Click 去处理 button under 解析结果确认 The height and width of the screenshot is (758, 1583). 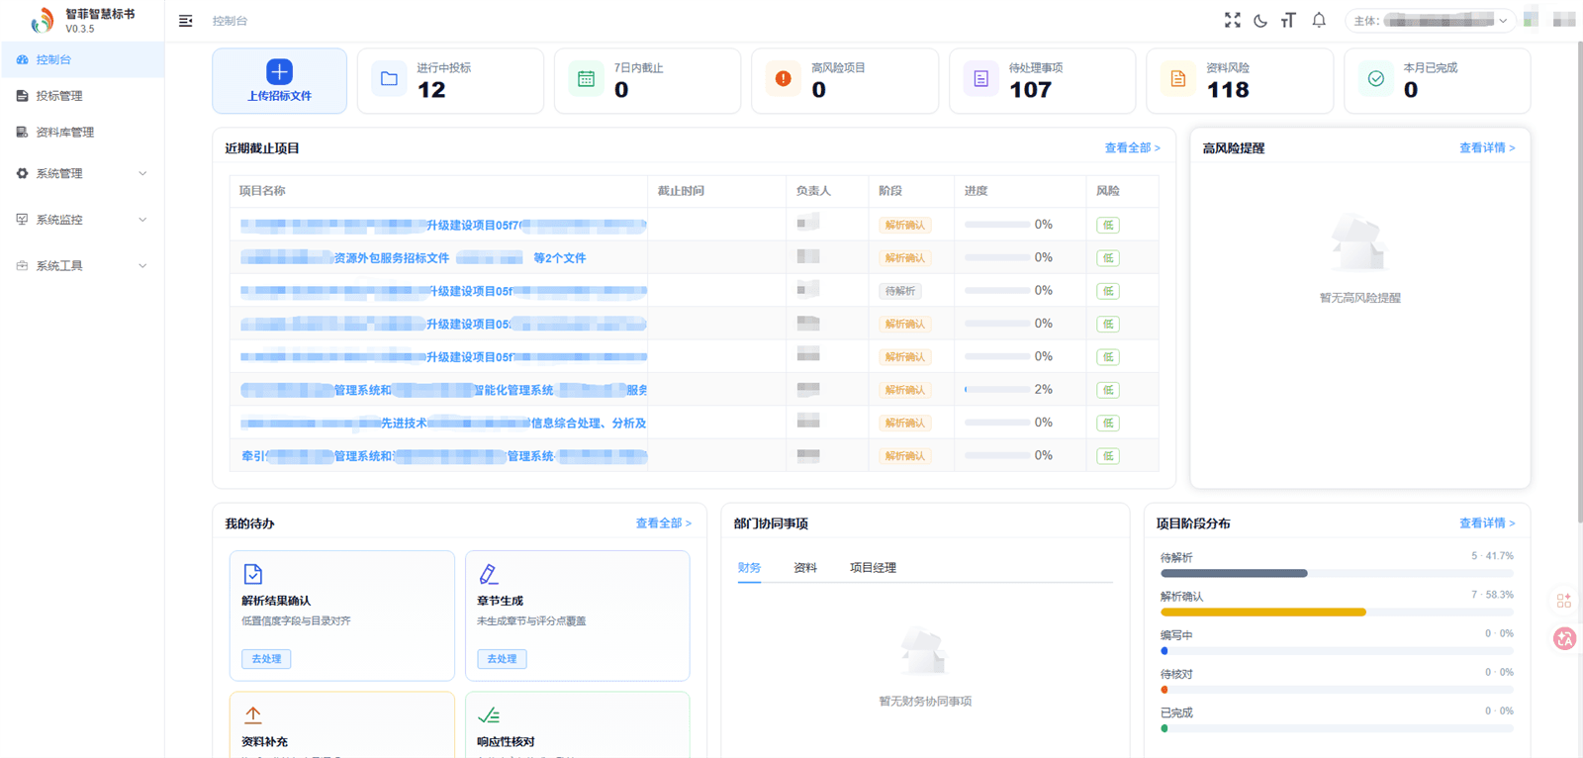pos(266,658)
